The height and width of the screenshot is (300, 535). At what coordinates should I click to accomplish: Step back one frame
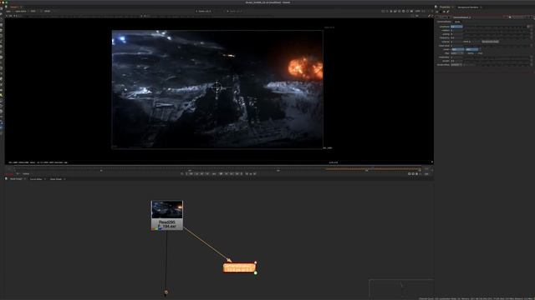(x=201, y=174)
